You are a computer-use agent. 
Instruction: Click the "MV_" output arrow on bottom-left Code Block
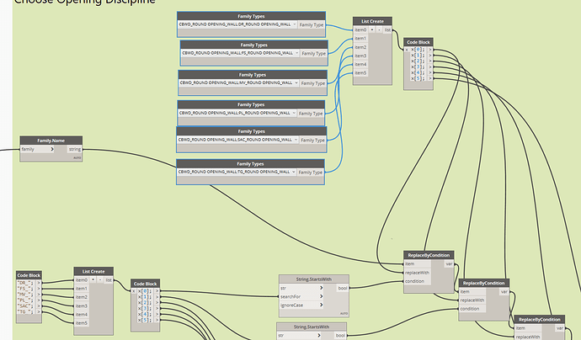(39, 295)
